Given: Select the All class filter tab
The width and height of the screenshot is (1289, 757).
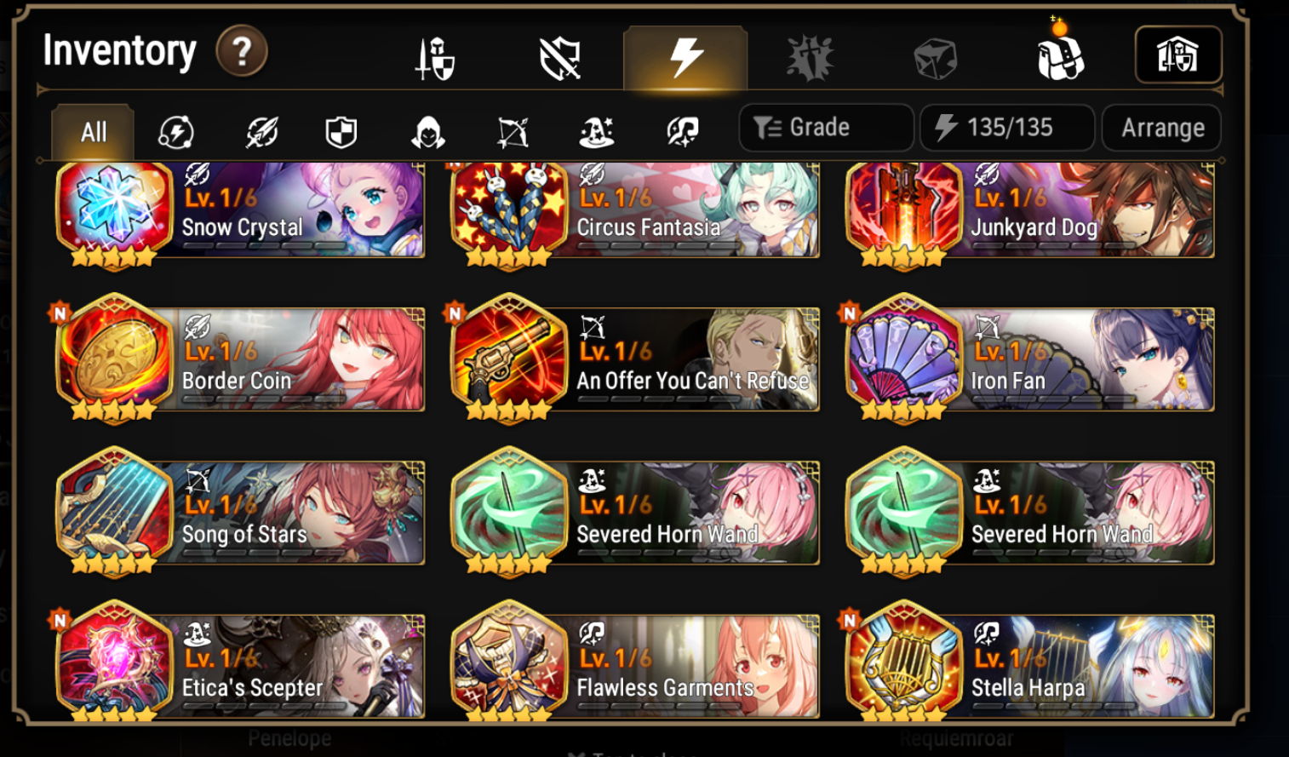Looking at the screenshot, I should tap(93, 132).
